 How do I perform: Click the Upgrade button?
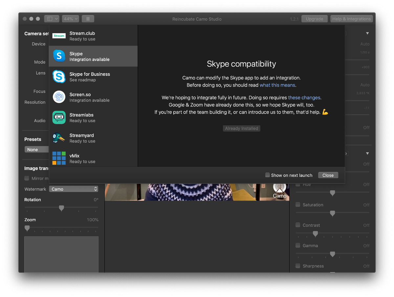tap(315, 19)
